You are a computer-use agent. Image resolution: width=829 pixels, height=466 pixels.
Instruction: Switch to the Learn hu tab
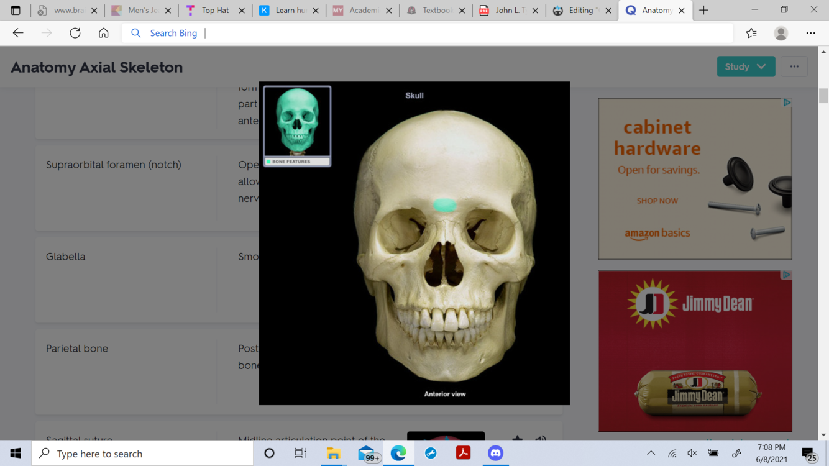[289, 11]
